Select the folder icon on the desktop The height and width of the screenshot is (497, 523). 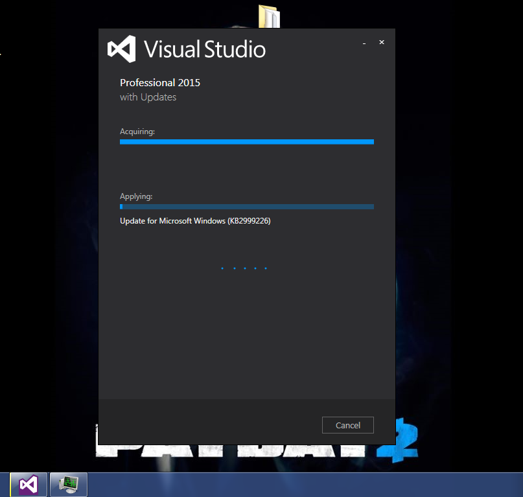click(x=269, y=16)
